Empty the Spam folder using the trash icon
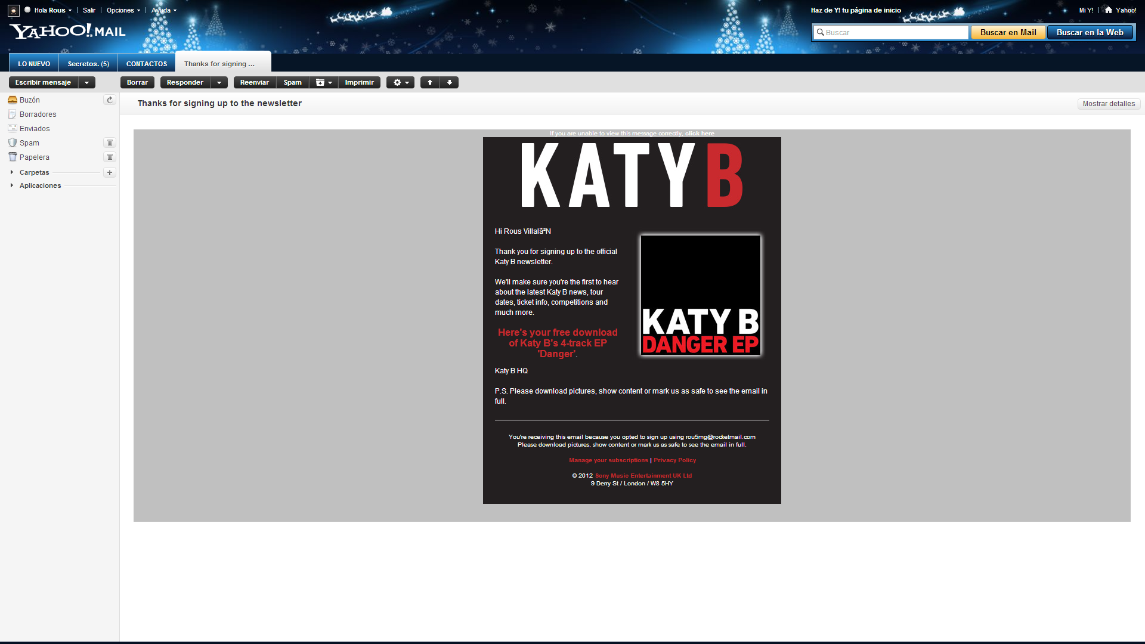Viewport: 1145px width, 644px height. pos(110,143)
